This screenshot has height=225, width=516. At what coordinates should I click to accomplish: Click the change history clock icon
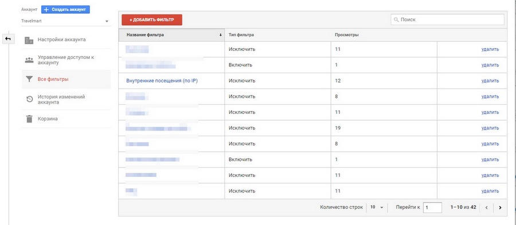pos(29,99)
